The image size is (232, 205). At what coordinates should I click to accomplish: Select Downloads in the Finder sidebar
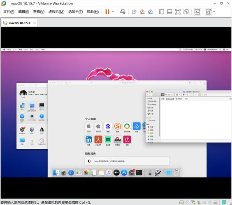[x=151, y=114]
